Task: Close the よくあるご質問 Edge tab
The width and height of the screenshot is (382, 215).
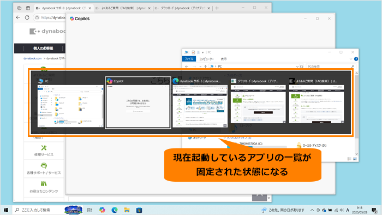Action: tap(149, 8)
